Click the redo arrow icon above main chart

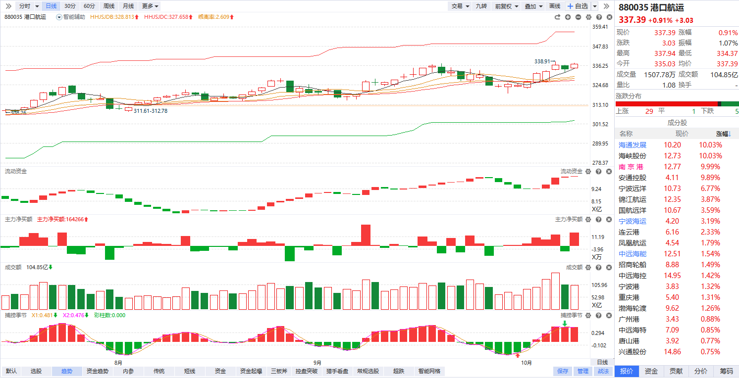[x=557, y=17]
